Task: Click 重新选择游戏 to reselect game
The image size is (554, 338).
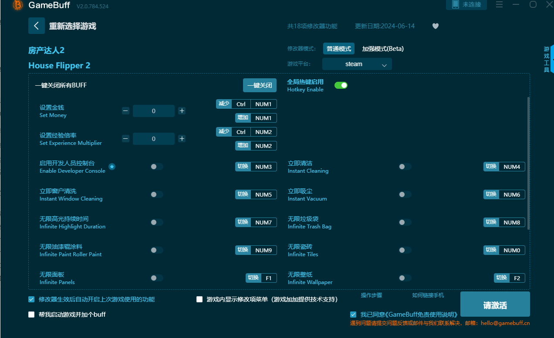Action: (x=72, y=26)
